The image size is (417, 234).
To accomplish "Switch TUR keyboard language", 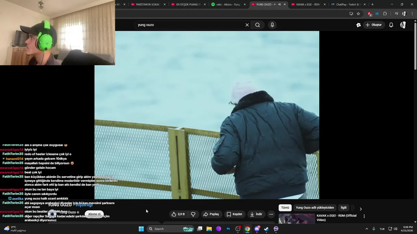I will pos(382,229).
